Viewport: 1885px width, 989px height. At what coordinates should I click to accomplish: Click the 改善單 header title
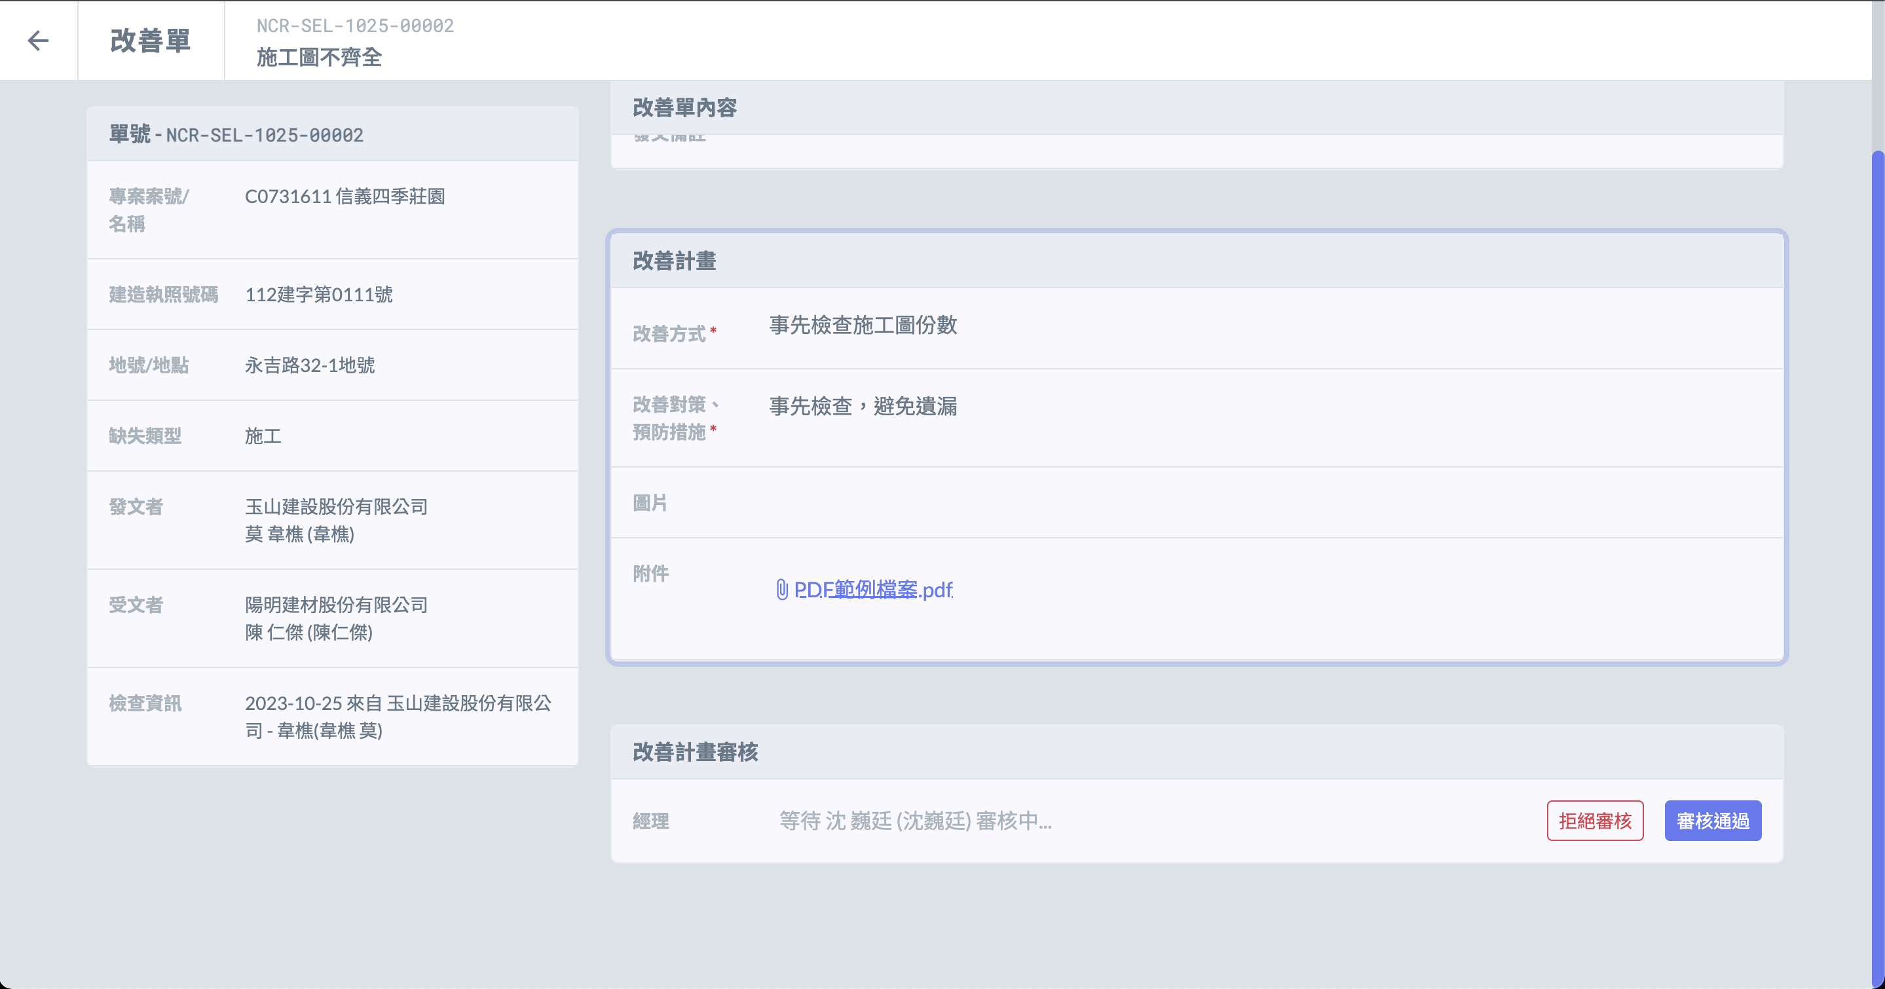pos(150,40)
